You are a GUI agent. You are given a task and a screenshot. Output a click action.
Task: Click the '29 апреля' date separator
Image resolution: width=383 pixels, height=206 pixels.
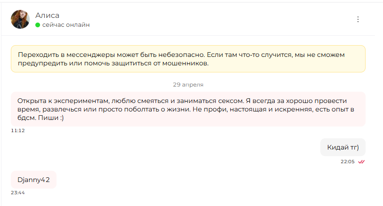(188, 85)
